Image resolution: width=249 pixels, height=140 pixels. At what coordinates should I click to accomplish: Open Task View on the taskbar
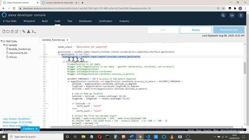[75, 136]
